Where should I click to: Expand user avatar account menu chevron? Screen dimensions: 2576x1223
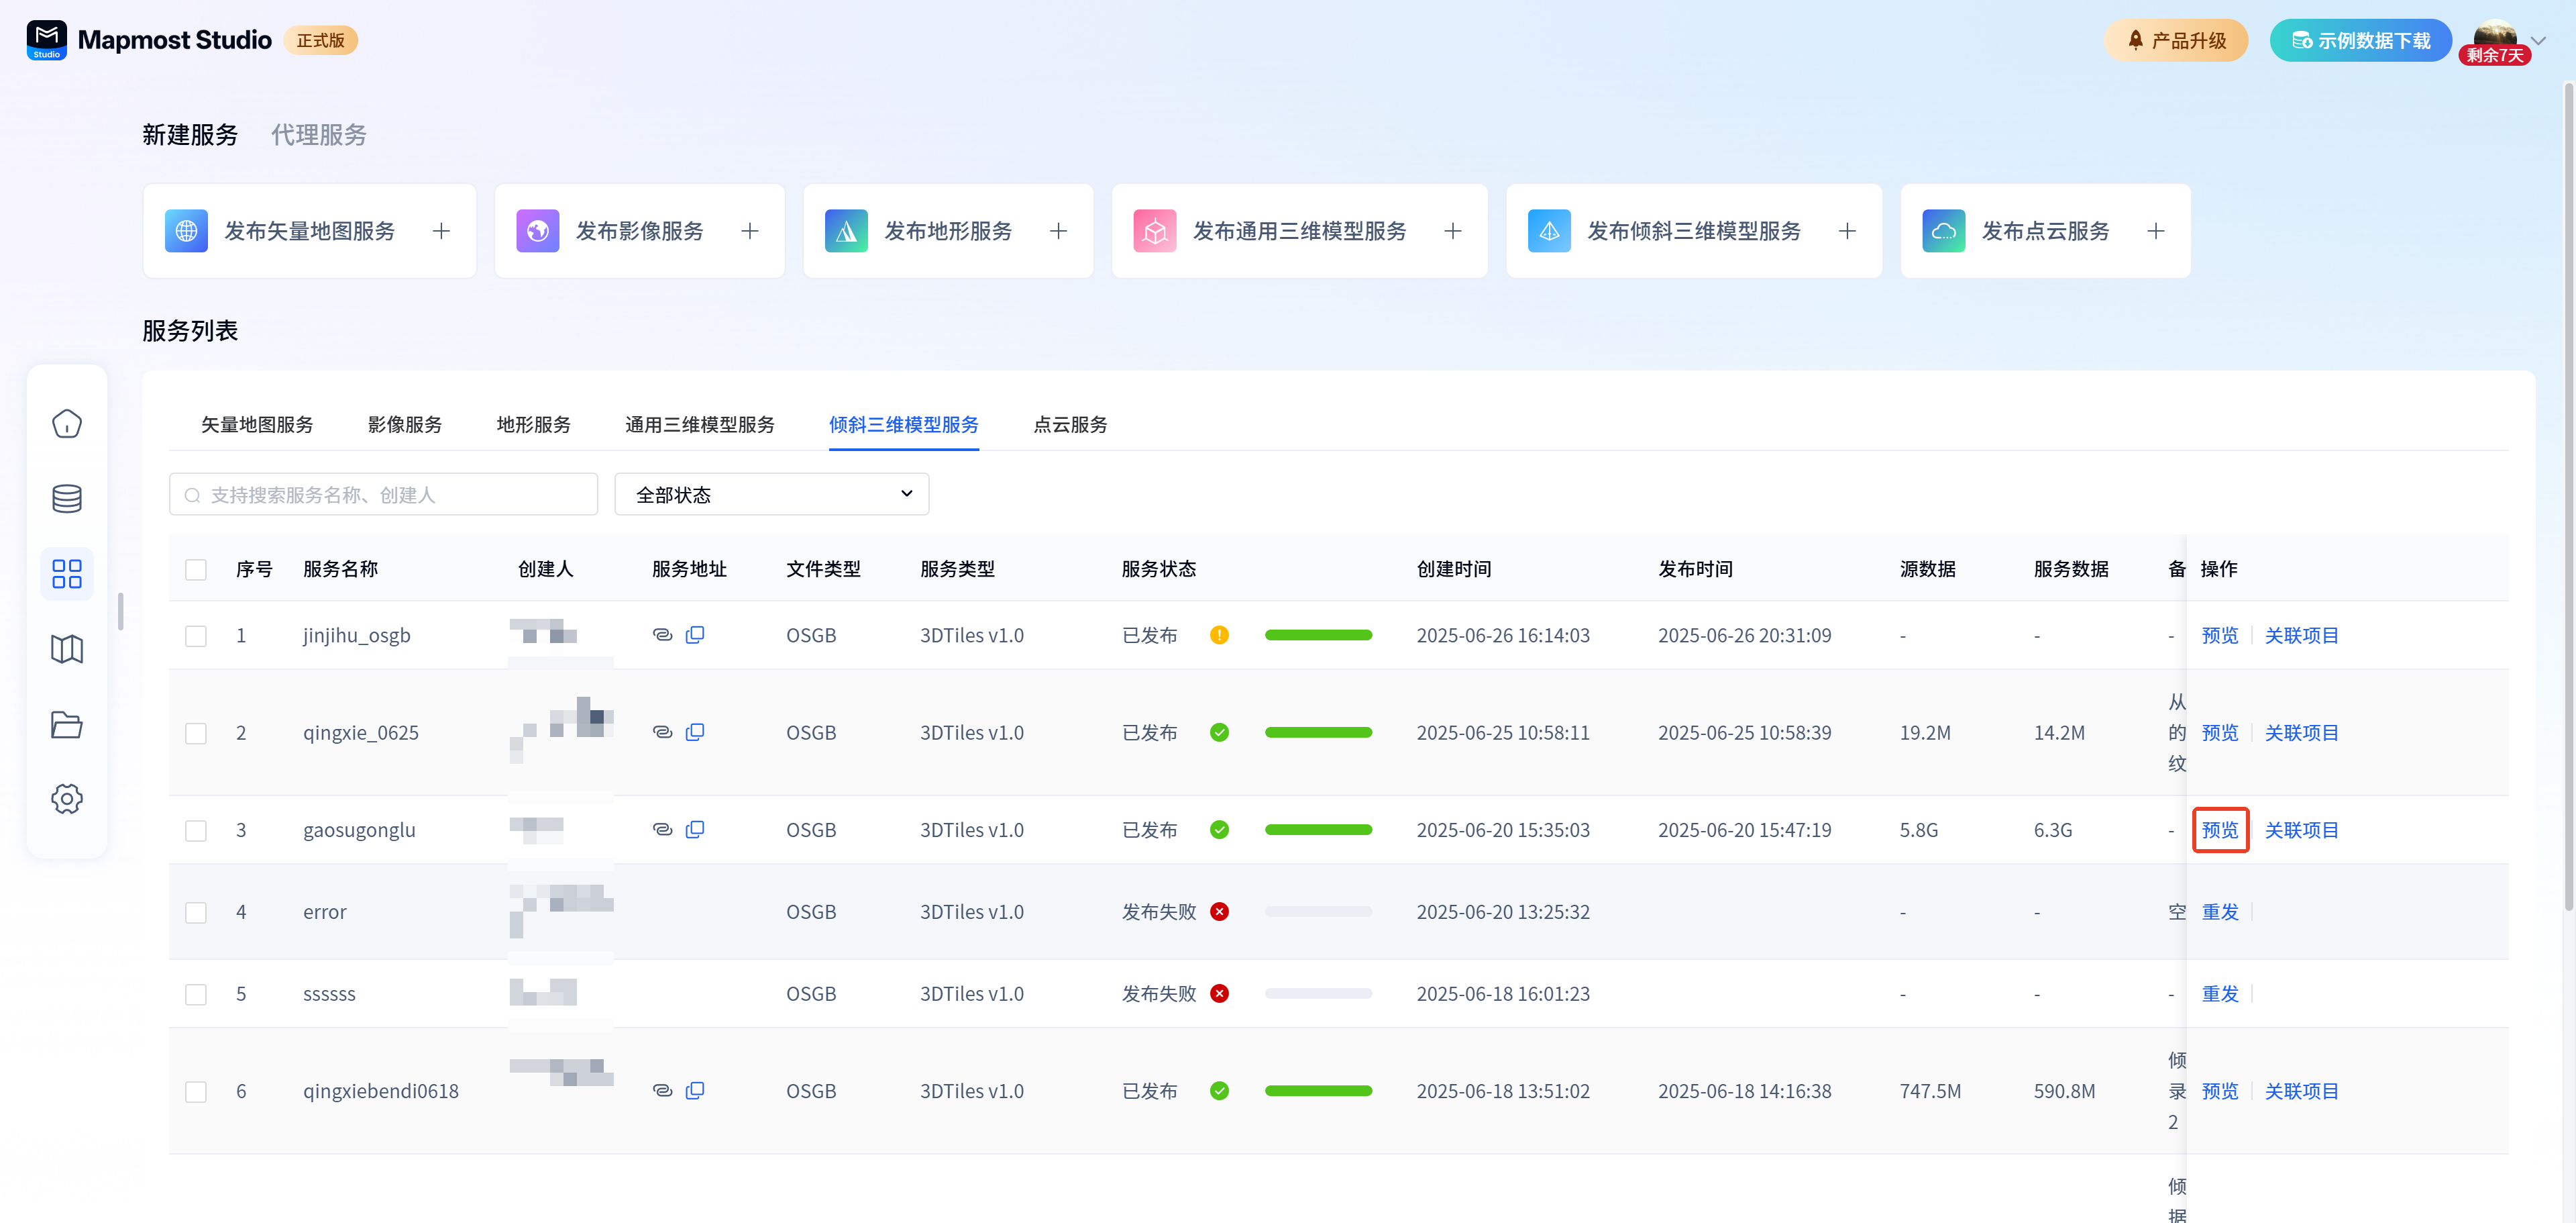tap(2538, 41)
